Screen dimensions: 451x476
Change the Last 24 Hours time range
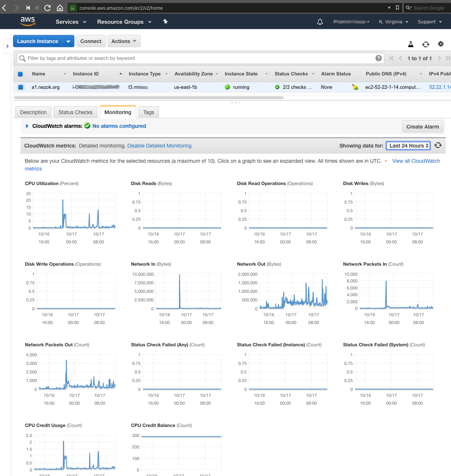pyautogui.click(x=408, y=146)
